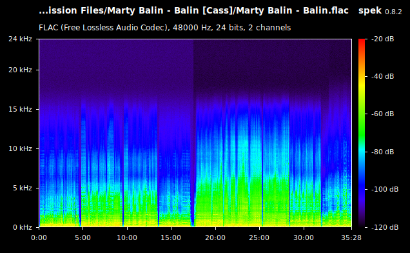Image resolution: width=410 pixels, height=253 pixels.
Task: Click the 5 kHz frequency axis label
Action: [x=23, y=188]
